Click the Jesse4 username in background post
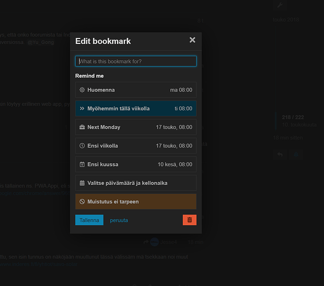Viewport: 324px width, 286px height. pyautogui.click(x=169, y=242)
